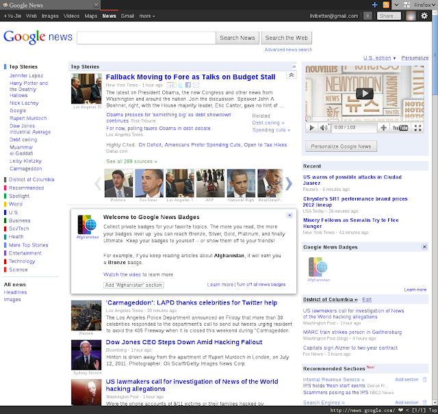Click the Afghanistan badge icon in welcome box

[x=87, y=224]
